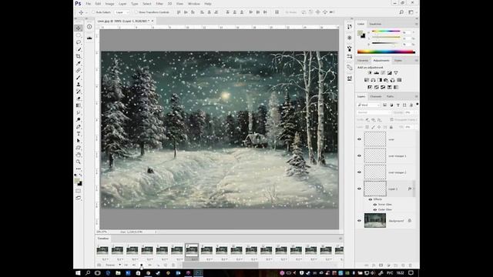Open the Timeline panel menu
The height and width of the screenshot is (277, 493).
pyautogui.click(x=340, y=239)
